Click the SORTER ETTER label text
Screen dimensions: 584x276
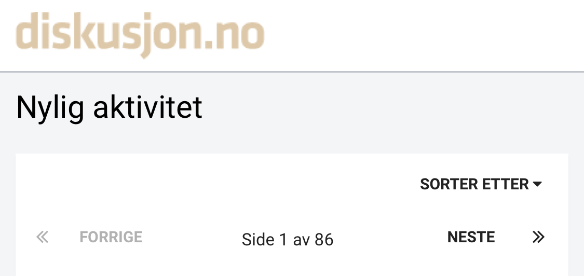[474, 184]
